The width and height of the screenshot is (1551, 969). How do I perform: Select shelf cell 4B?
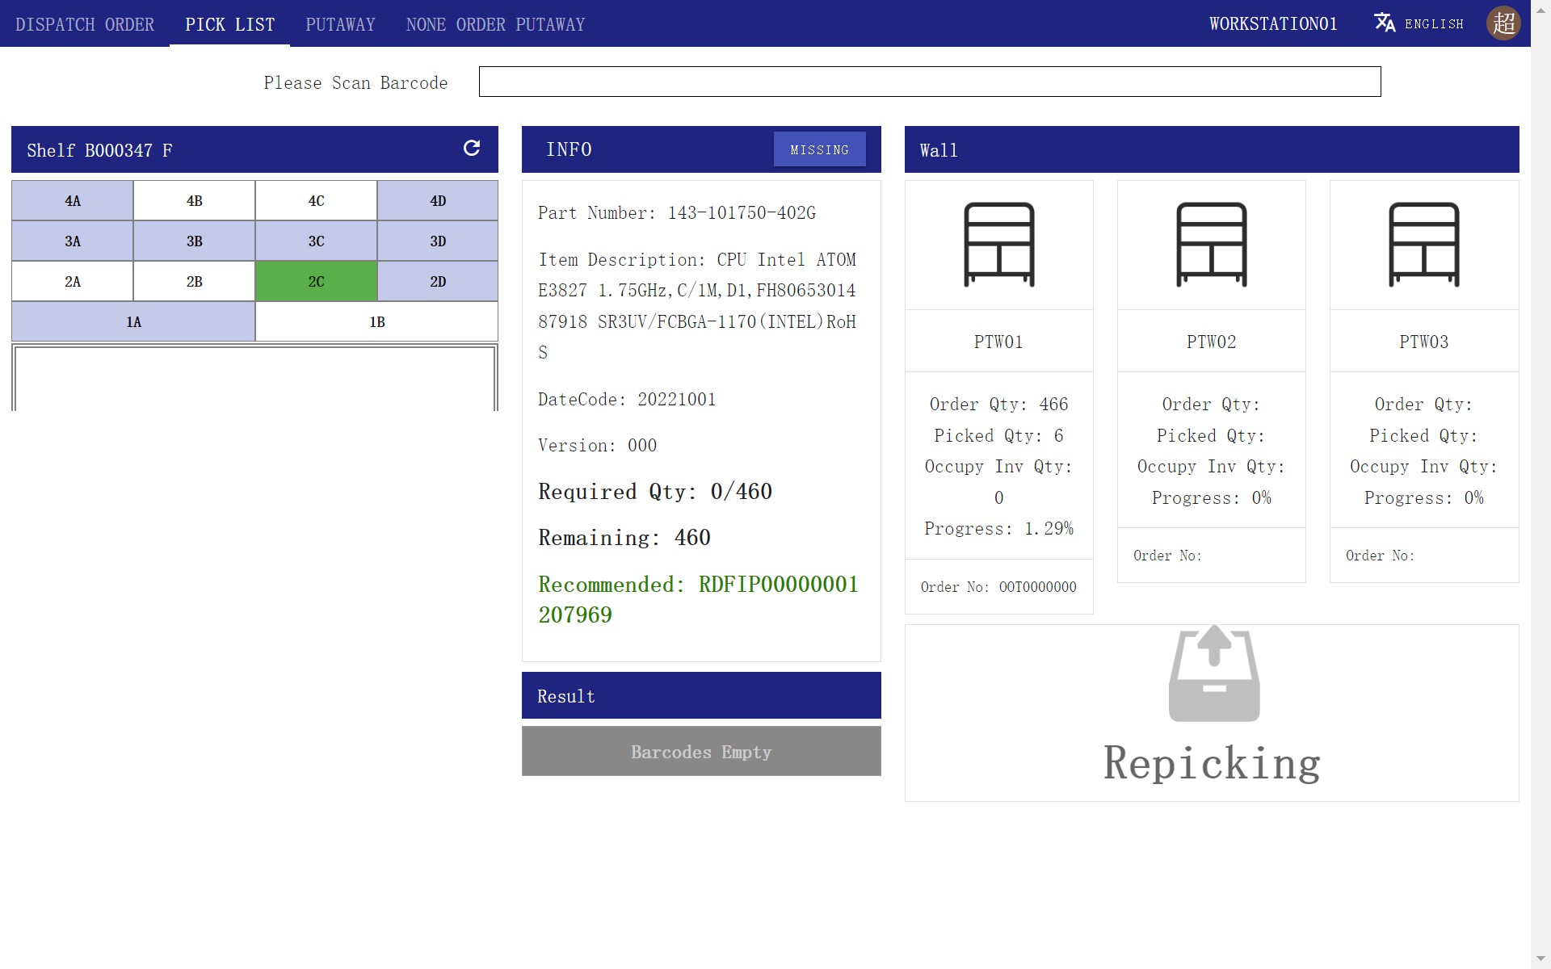tap(195, 200)
